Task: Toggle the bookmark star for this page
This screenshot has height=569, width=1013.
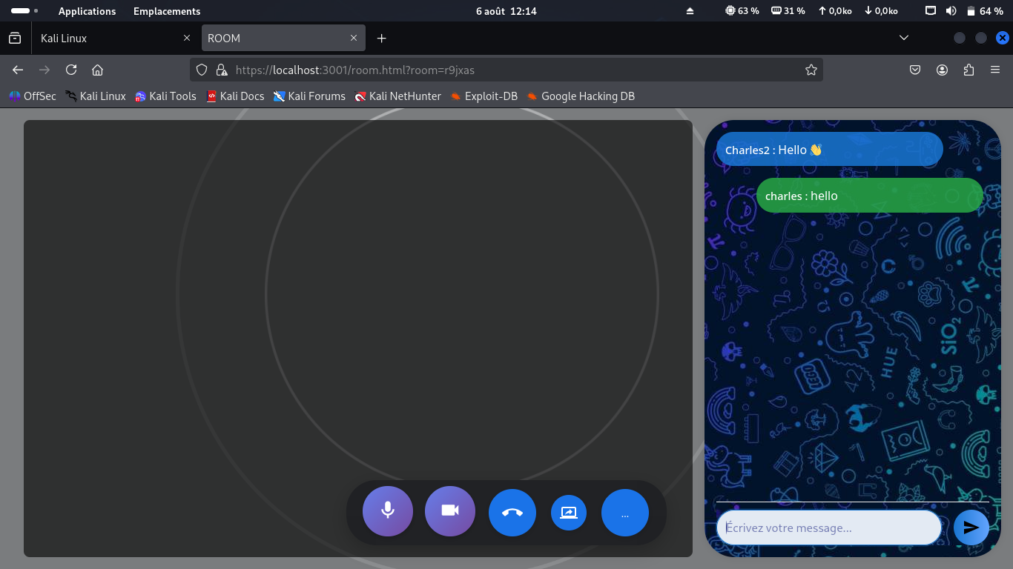Action: [x=811, y=69]
